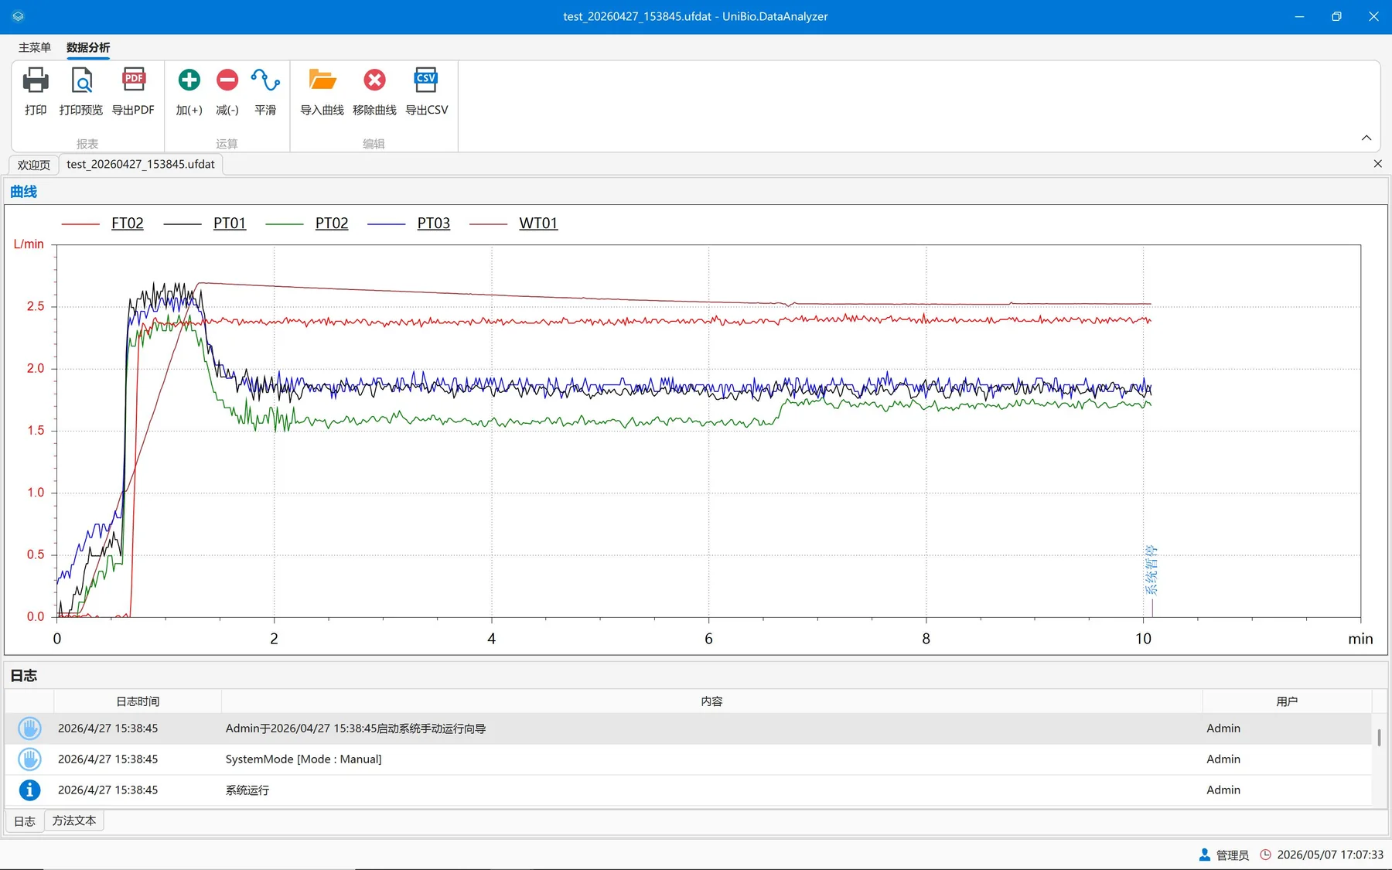Switch to 主菜单 ribbon tab
Viewport: 1392px width, 870px height.
point(35,48)
